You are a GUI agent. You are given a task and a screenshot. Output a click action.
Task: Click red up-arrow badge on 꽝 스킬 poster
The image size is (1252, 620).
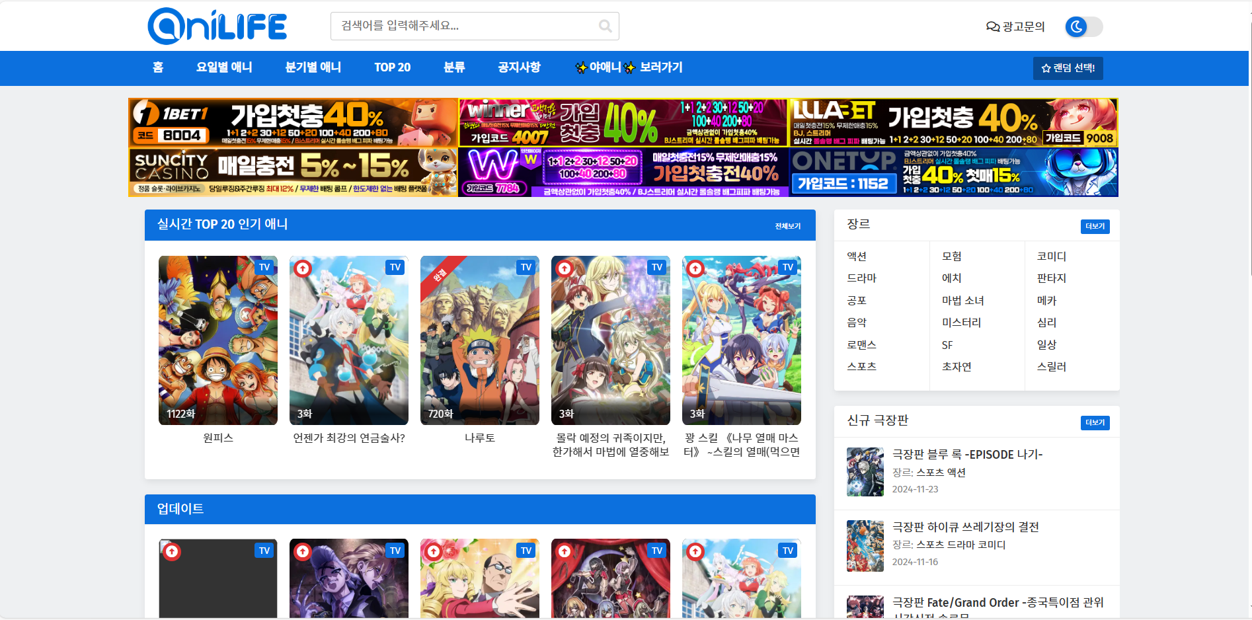coord(695,268)
